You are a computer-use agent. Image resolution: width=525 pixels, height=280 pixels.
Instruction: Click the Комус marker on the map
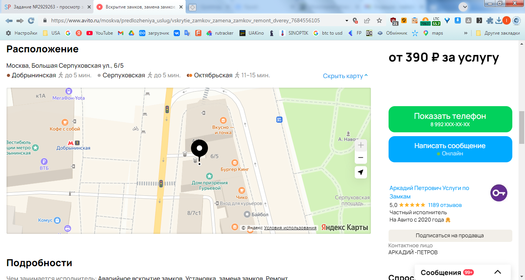click(x=57, y=220)
